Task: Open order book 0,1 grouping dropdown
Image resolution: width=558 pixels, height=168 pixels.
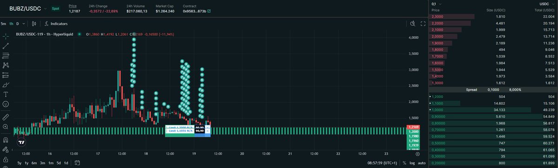Action: 436,4
